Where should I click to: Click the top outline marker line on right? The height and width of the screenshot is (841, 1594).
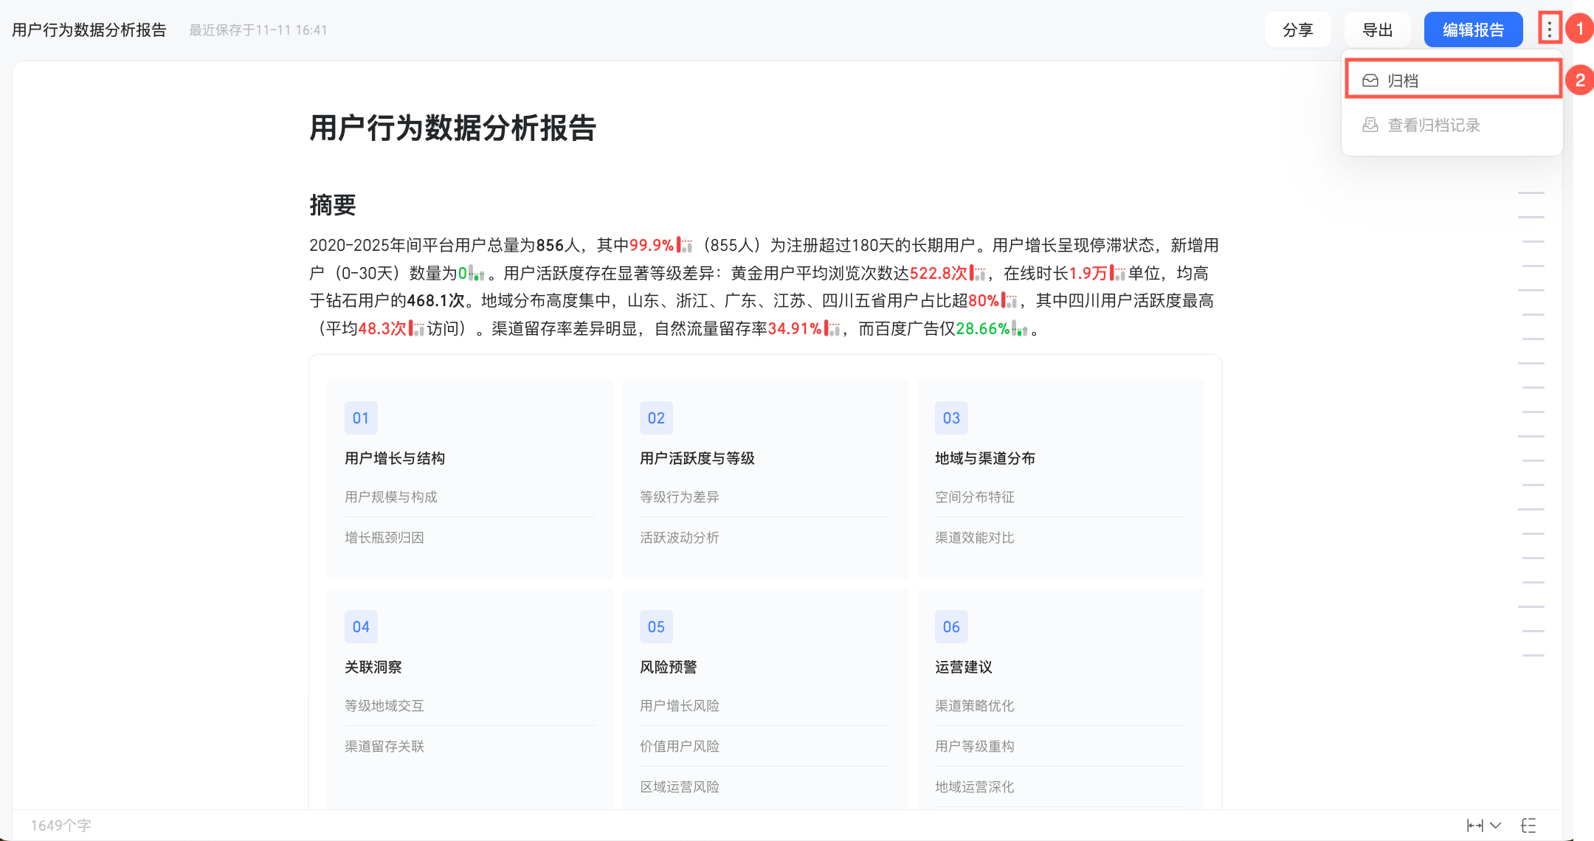point(1531,193)
